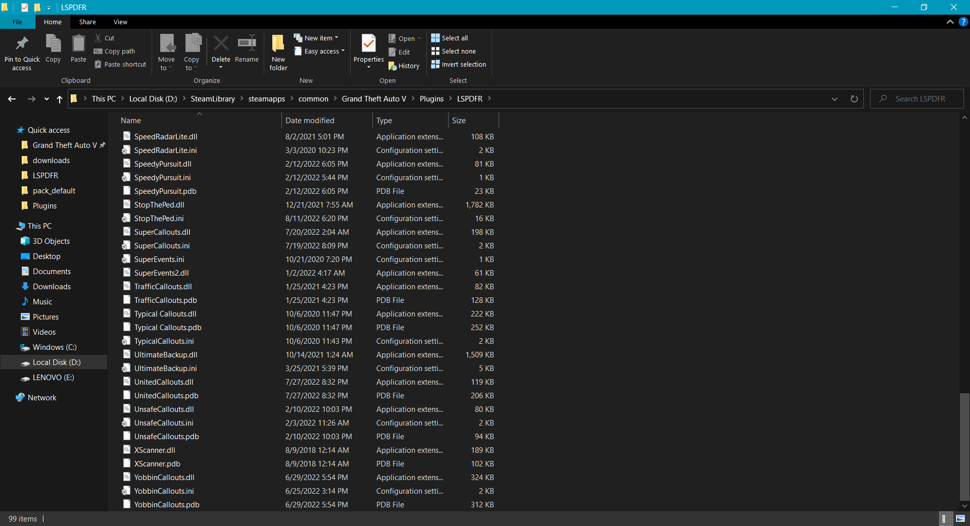The height and width of the screenshot is (526, 970).
Task: Switch to large thumbnails view in status bar
Action: [x=960, y=518]
